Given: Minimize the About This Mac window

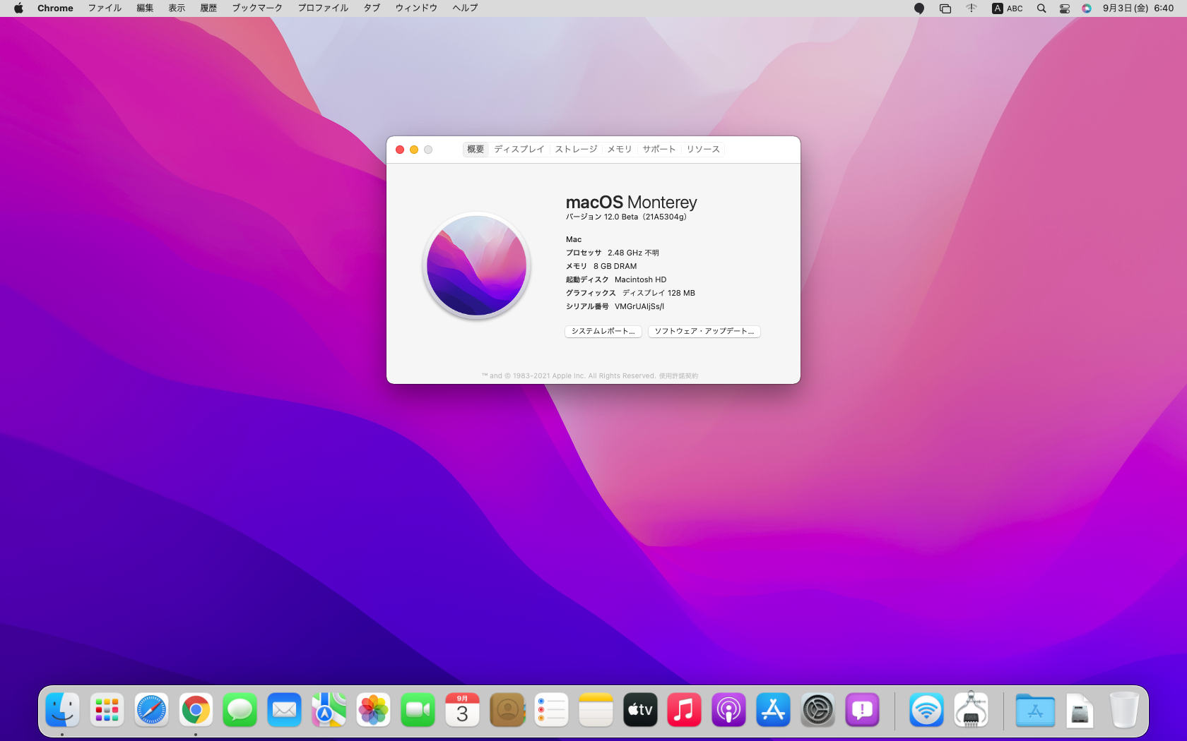Looking at the screenshot, I should (x=414, y=150).
